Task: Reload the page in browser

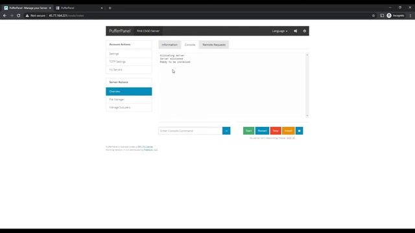Action: coord(19,16)
